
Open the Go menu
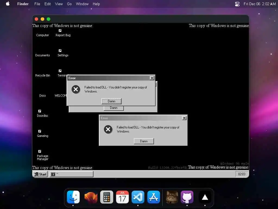click(x=69, y=4)
